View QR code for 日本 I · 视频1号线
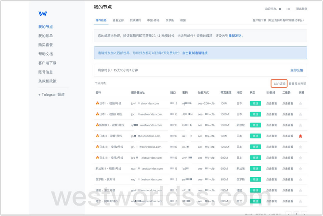This screenshot has height=216, width=323. 287,103
